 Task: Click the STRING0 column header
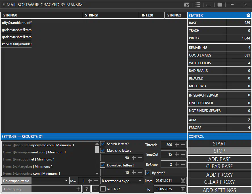pyautogui.click(x=41, y=15)
